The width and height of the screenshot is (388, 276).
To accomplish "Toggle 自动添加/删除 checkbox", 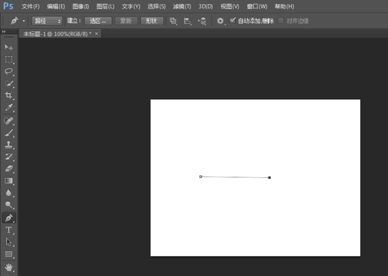I will (x=232, y=21).
